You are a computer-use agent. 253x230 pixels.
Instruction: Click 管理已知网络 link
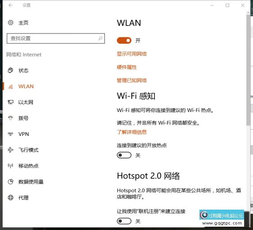click(131, 80)
